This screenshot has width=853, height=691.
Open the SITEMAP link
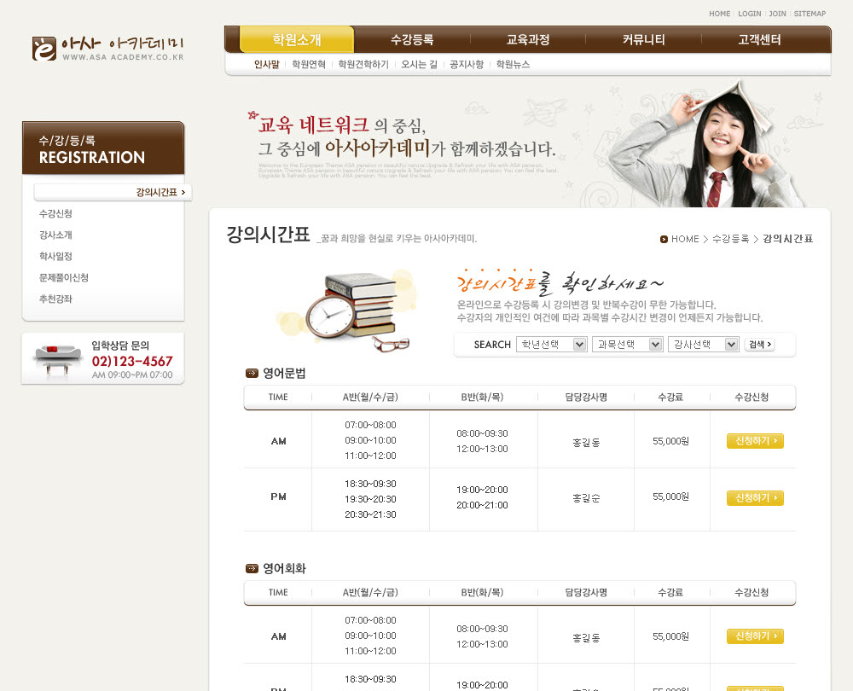pyautogui.click(x=809, y=14)
